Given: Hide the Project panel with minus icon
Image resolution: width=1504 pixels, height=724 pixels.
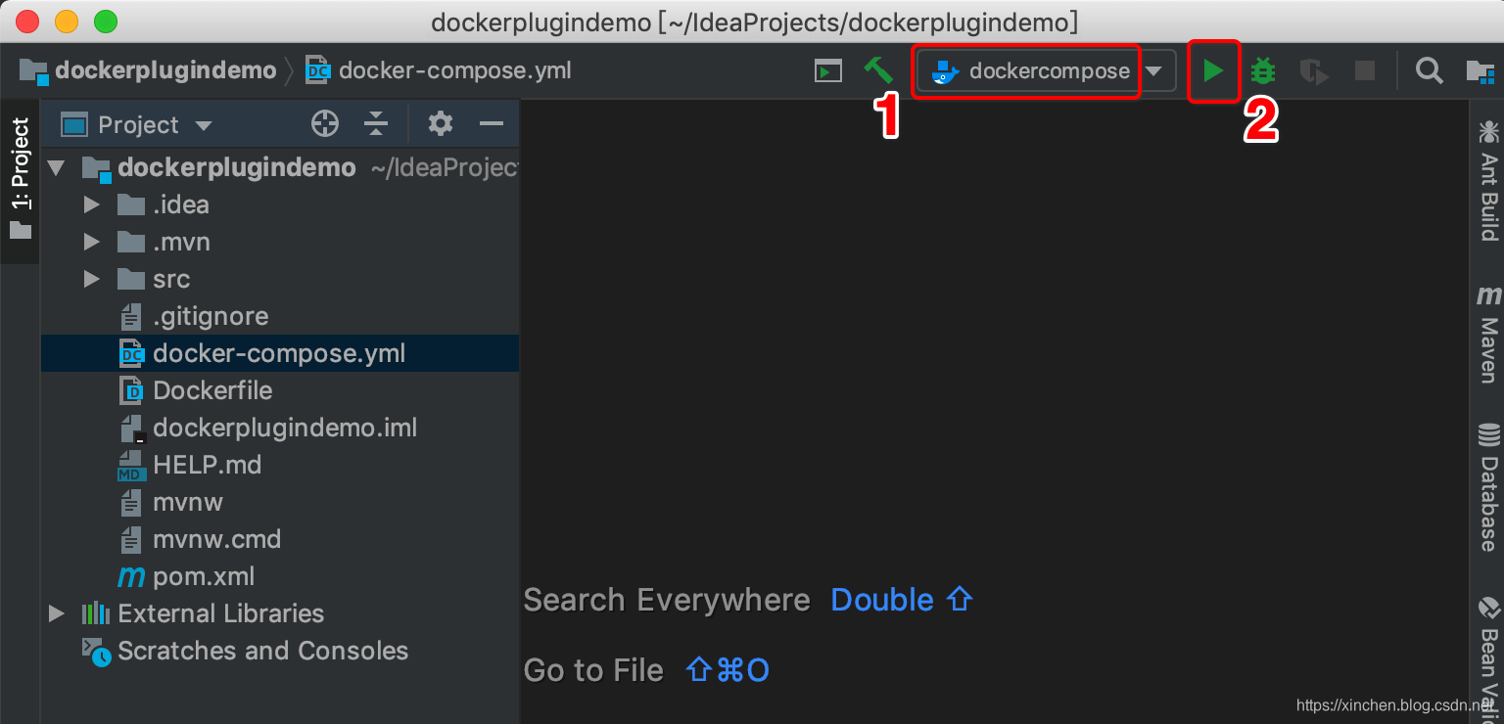Looking at the screenshot, I should click(491, 124).
